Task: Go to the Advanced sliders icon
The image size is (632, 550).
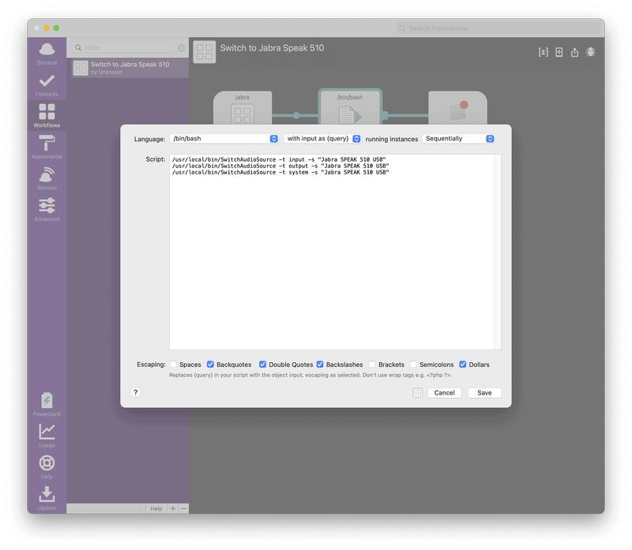Action: point(47,208)
